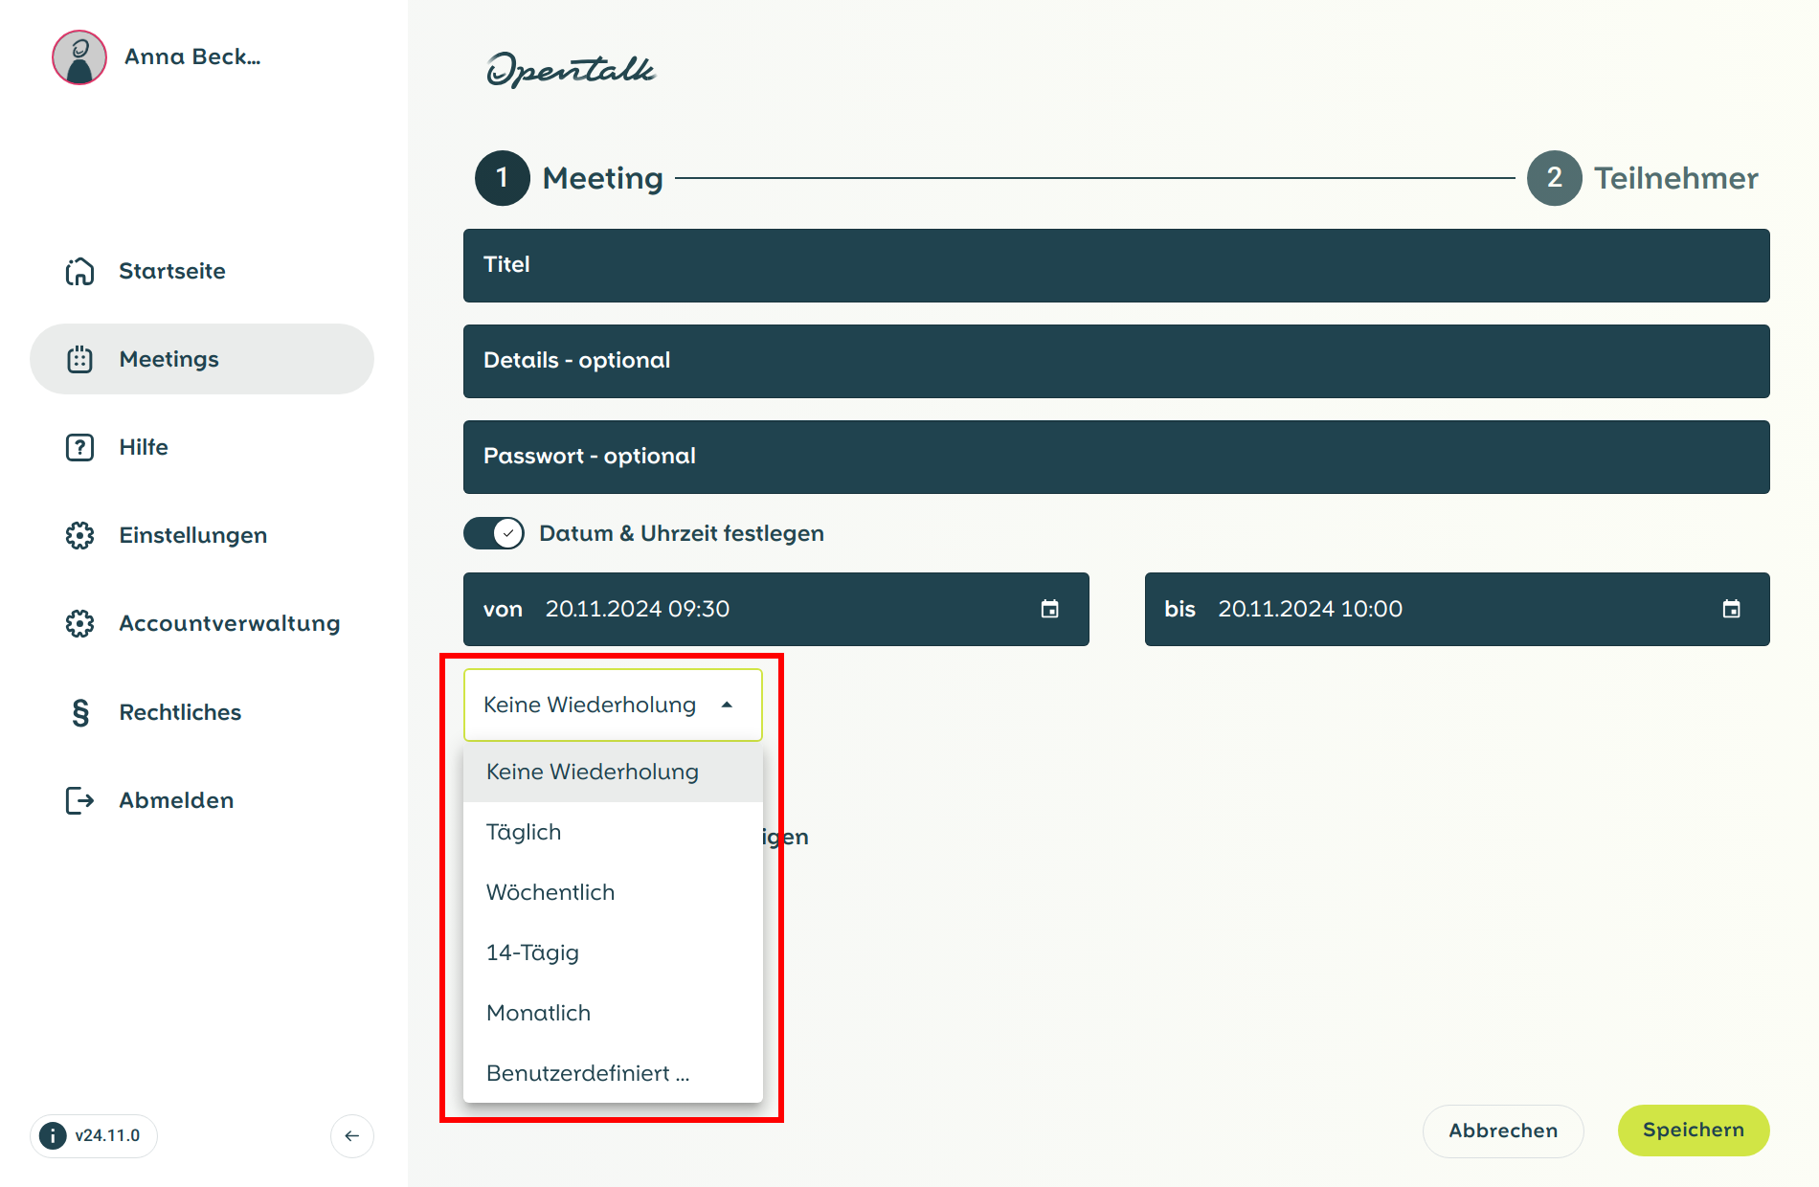Close the Keine Wiederholung dropdown arrow
Viewport: 1819px width, 1187px height.
coord(727,705)
